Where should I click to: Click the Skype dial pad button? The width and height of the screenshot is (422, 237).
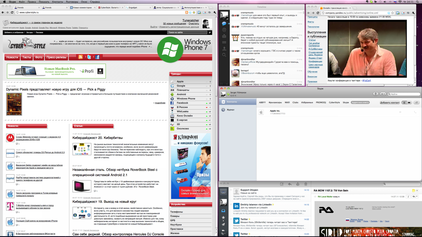(376, 94)
